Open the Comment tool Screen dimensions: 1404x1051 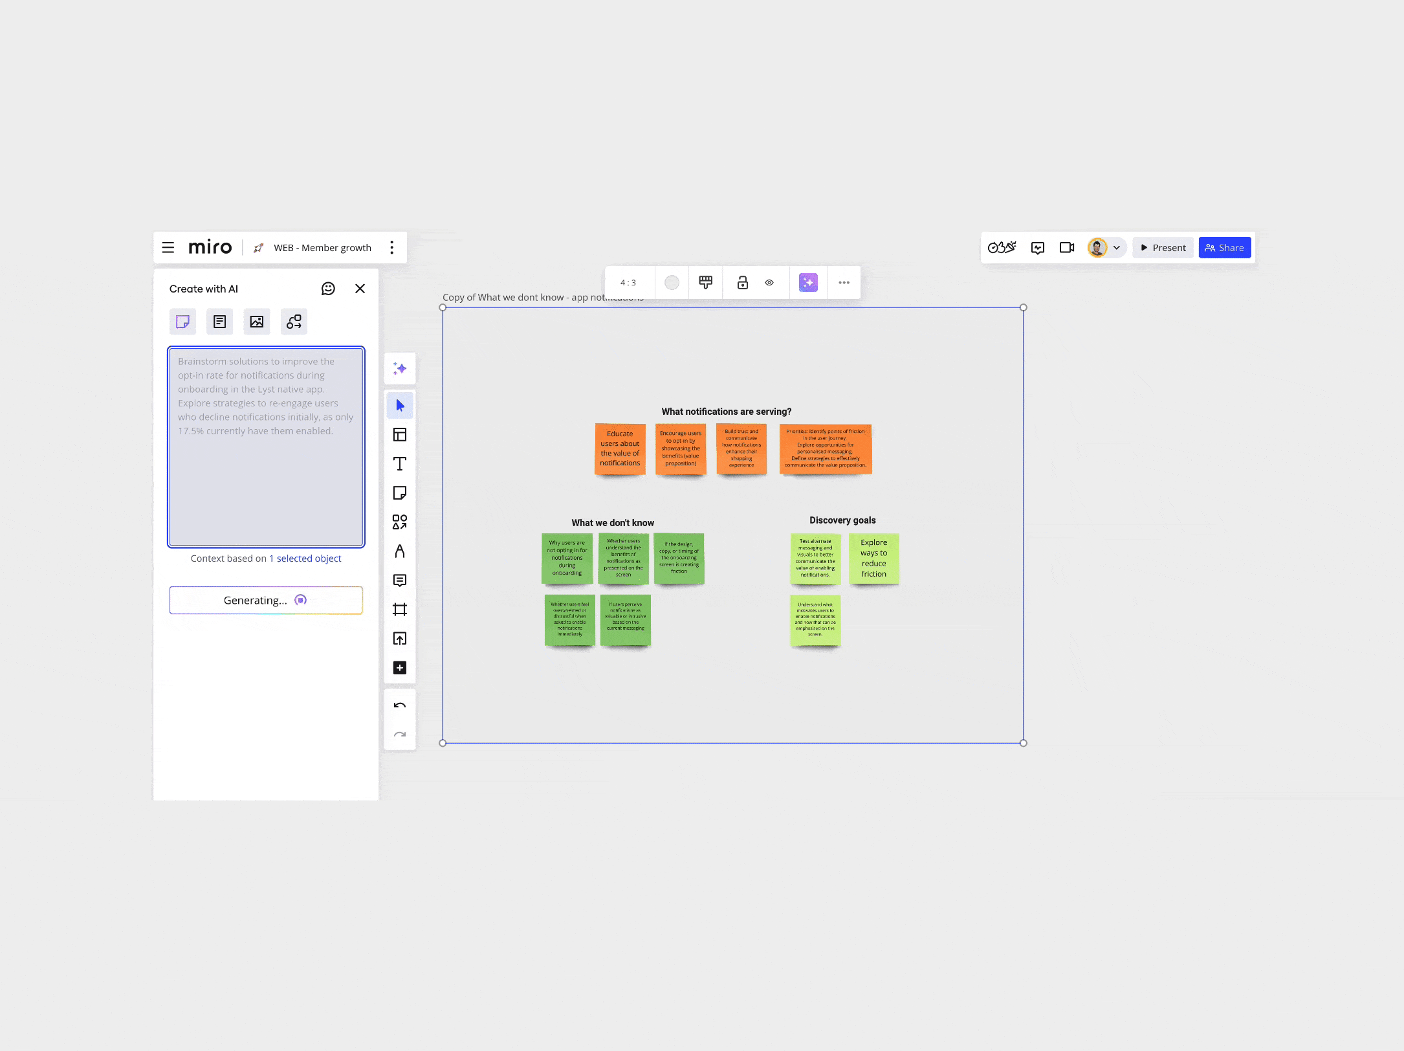(x=400, y=581)
